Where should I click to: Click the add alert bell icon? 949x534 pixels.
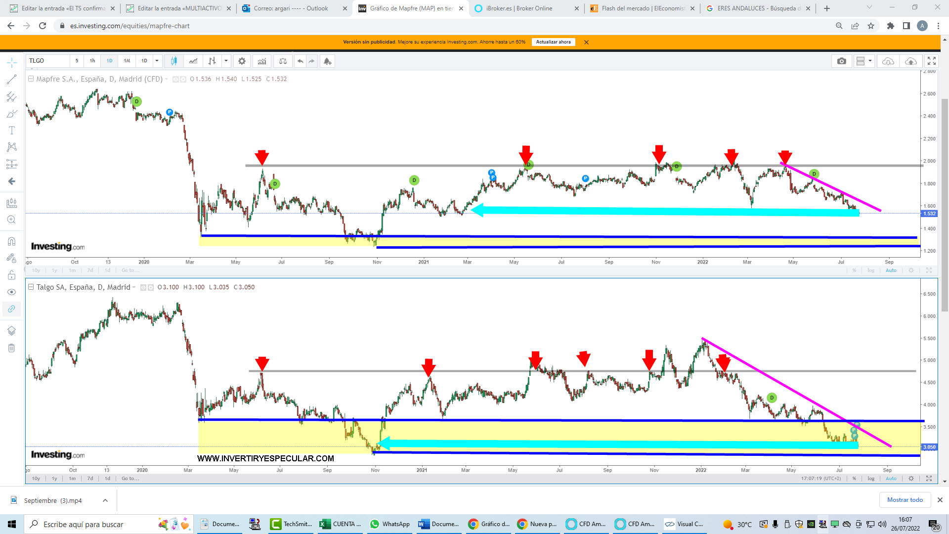click(327, 61)
